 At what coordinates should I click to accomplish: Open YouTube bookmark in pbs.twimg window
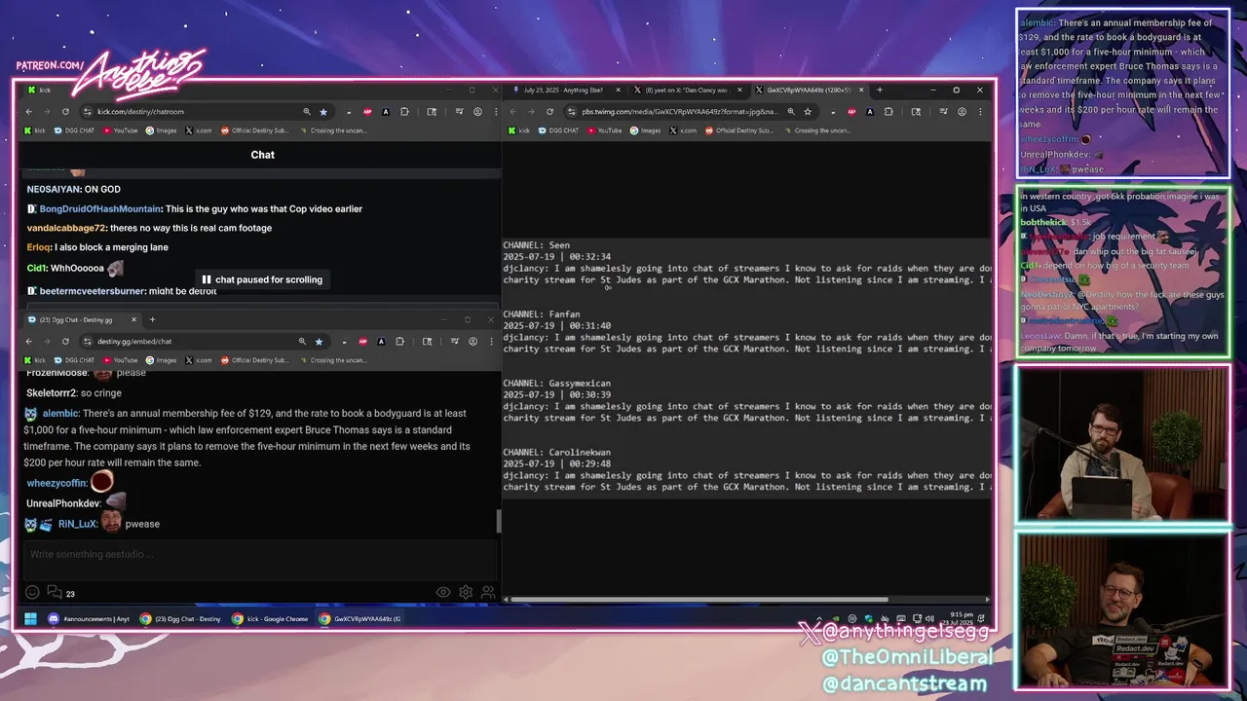[605, 130]
